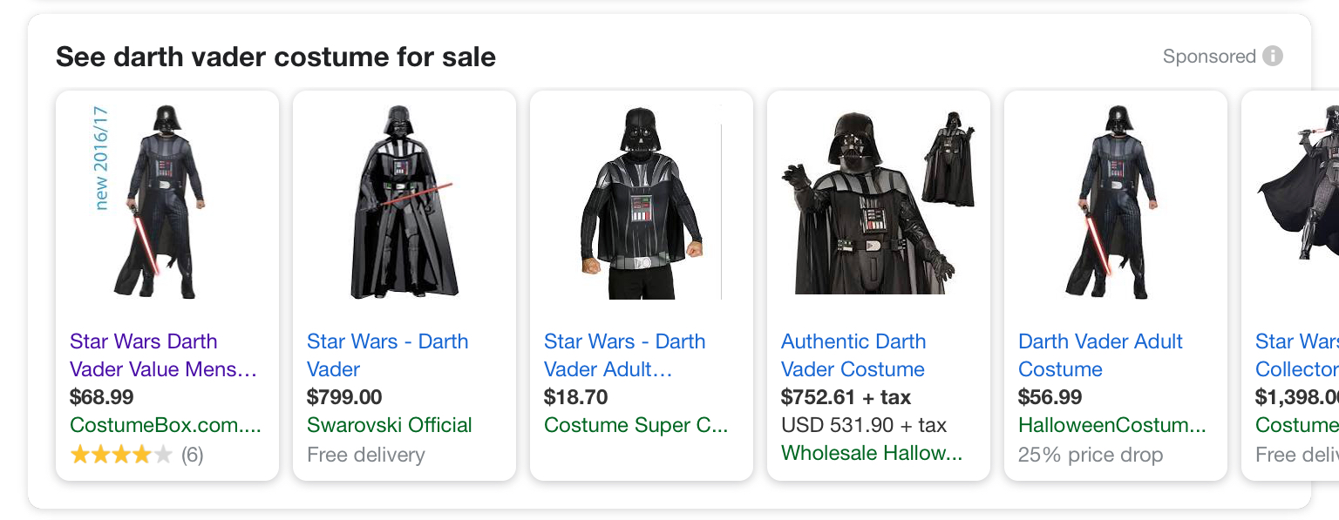Select the $18.70 costume shirt thumbnail

tap(641, 202)
